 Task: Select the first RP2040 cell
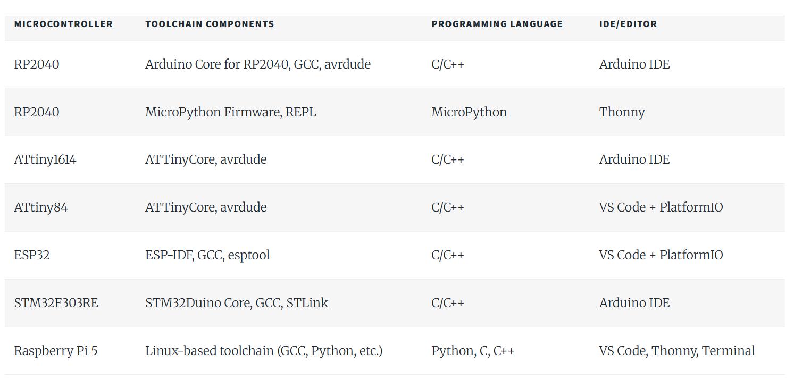pyautogui.click(x=37, y=64)
